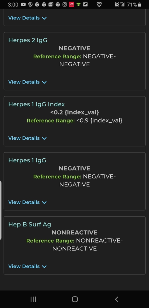This screenshot has width=149, height=308.
Task: Tap the edge panel handle on left side
Action: 1,210
